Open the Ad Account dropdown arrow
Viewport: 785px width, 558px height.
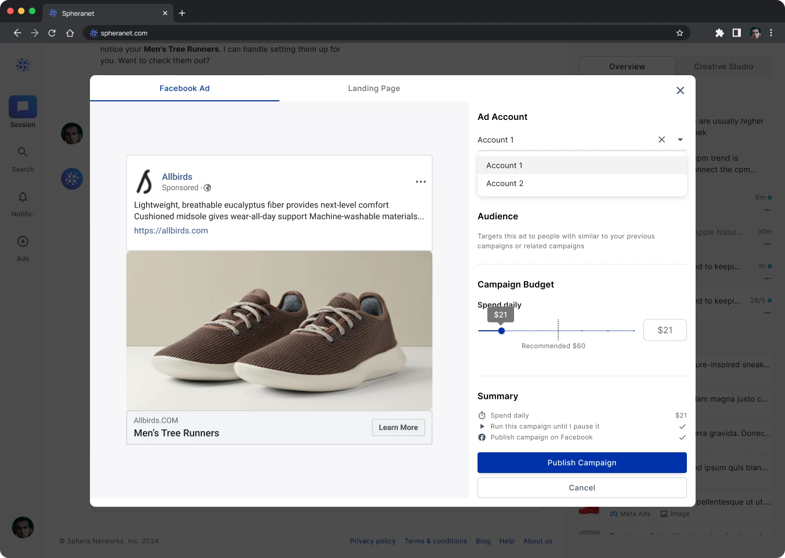tap(680, 139)
